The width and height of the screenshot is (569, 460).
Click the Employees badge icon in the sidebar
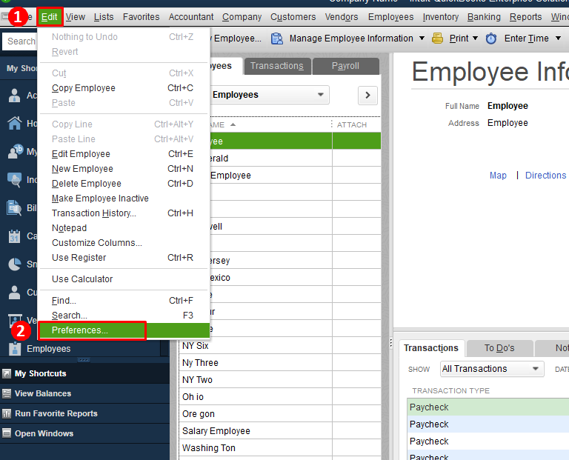click(15, 349)
